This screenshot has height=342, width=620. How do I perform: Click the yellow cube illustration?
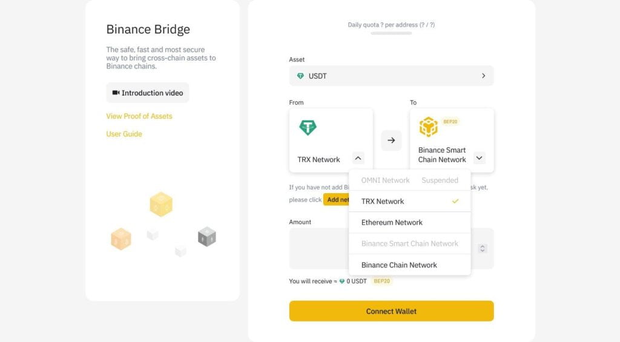coord(161,205)
